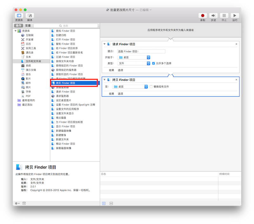The width and height of the screenshot is (254, 224).
Task: Collapse the 资源库 library tree
Action: 16,31
